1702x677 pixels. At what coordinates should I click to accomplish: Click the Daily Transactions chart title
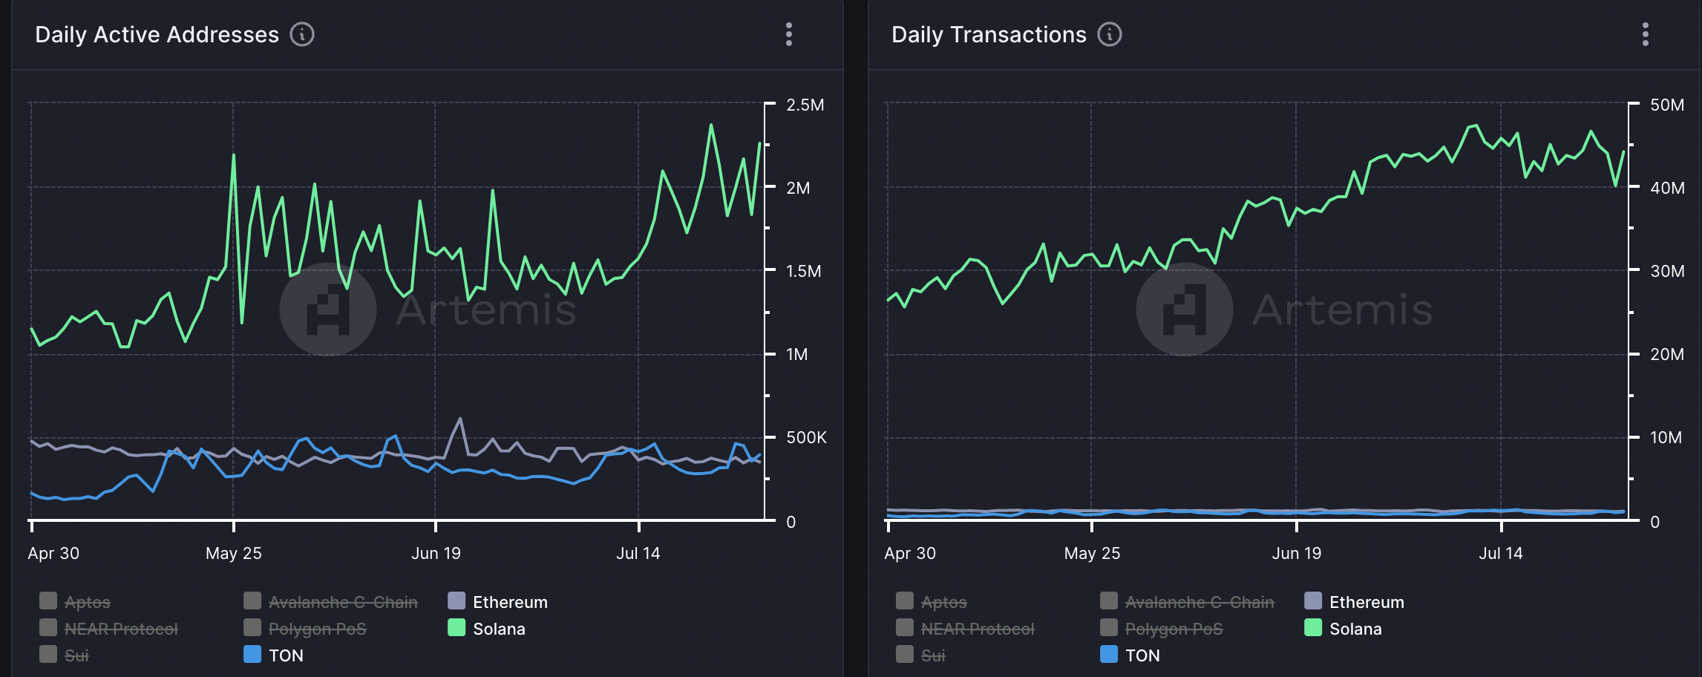[x=988, y=34]
